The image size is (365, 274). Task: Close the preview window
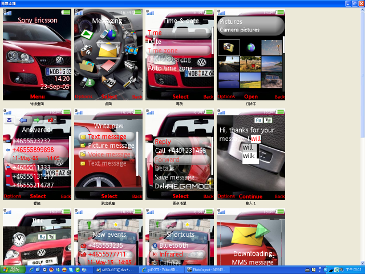click(x=361, y=3)
